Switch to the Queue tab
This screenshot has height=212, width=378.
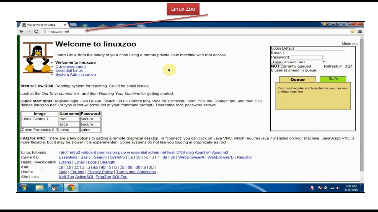pos(297,79)
